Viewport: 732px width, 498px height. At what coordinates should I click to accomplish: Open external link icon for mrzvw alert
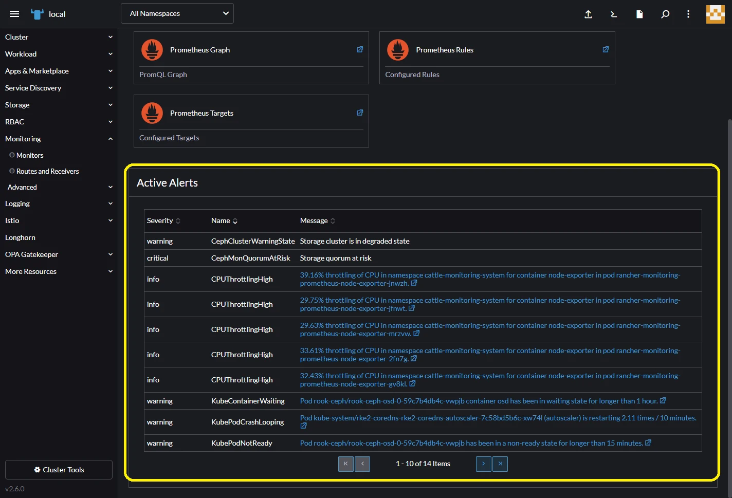click(416, 334)
